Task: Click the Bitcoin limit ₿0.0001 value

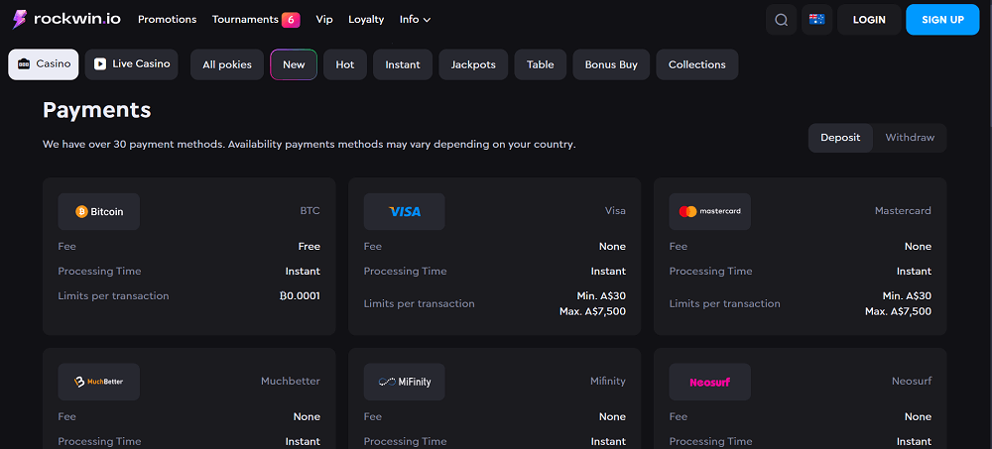Action: (x=300, y=296)
